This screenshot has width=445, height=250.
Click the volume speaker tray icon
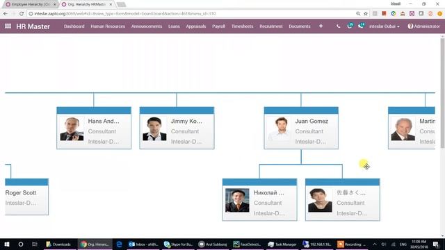pyautogui.click(x=384, y=244)
